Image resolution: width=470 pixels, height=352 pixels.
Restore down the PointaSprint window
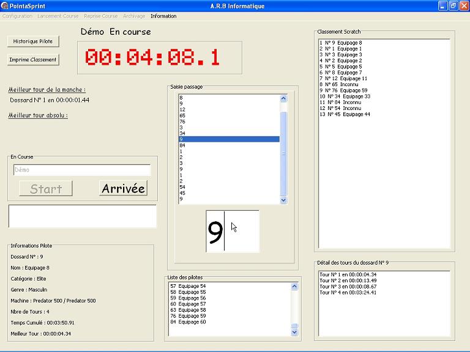pyautogui.click(x=453, y=5)
